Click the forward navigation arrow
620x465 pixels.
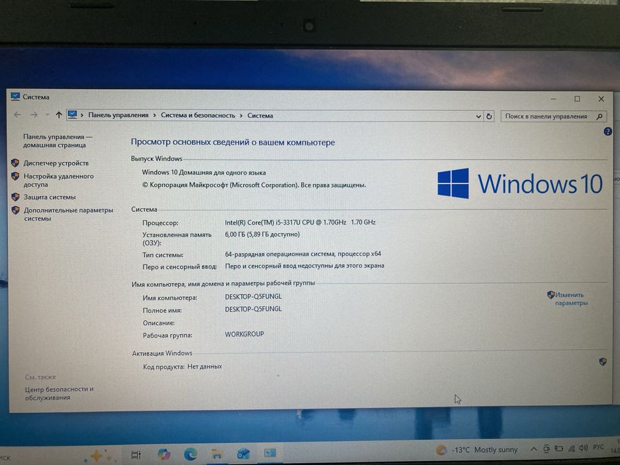[x=34, y=115]
